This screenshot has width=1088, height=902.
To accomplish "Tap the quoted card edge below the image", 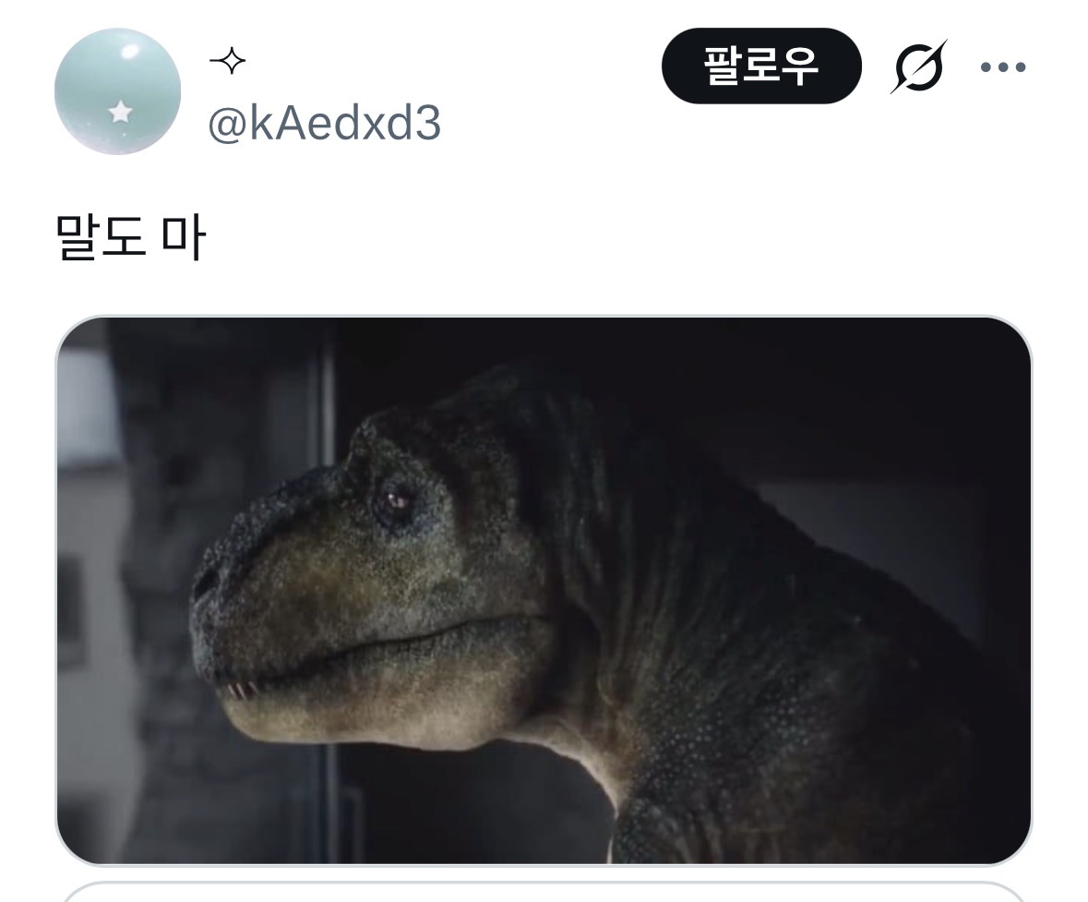I will pyautogui.click(x=544, y=892).
